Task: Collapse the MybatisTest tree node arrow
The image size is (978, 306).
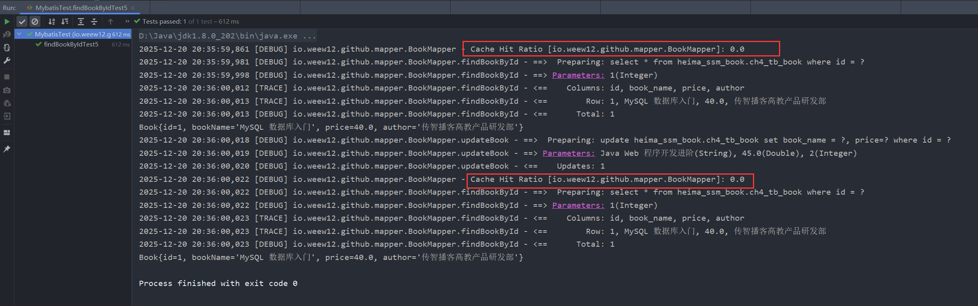Action: pos(19,34)
